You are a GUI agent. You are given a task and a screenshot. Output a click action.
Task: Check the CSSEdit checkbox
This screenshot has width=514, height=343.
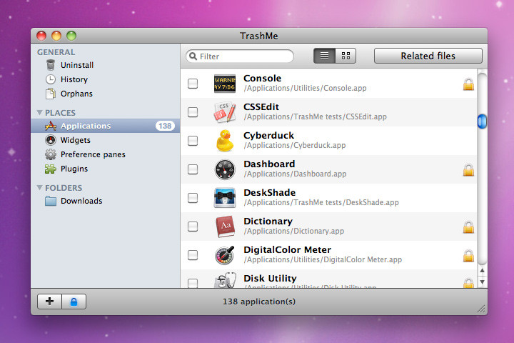pos(193,112)
